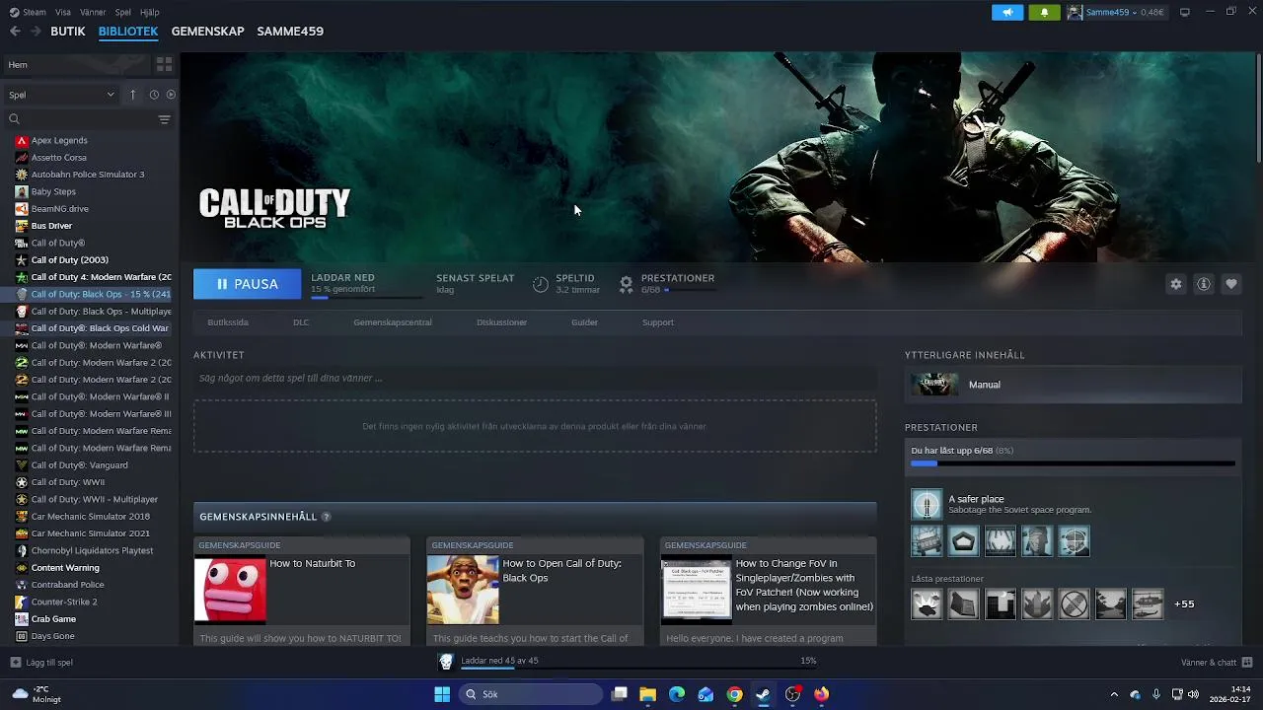The width and height of the screenshot is (1263, 710).
Task: Open Big Picture mode monitor icon
Action: click(x=1185, y=12)
